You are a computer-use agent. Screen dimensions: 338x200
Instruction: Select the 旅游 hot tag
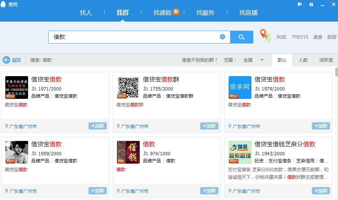(332, 37)
